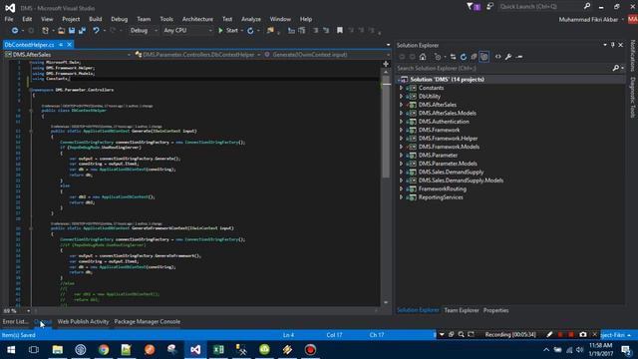Click the Navigate Backward toolbar arrow

(x=15, y=31)
